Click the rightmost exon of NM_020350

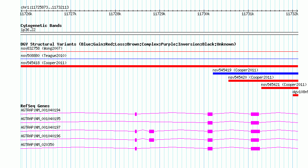pyautogui.click(x=255, y=149)
